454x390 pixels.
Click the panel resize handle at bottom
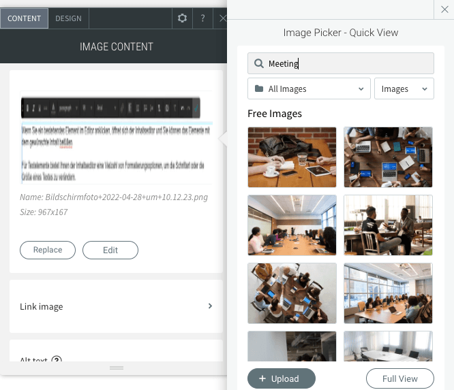pos(117,368)
